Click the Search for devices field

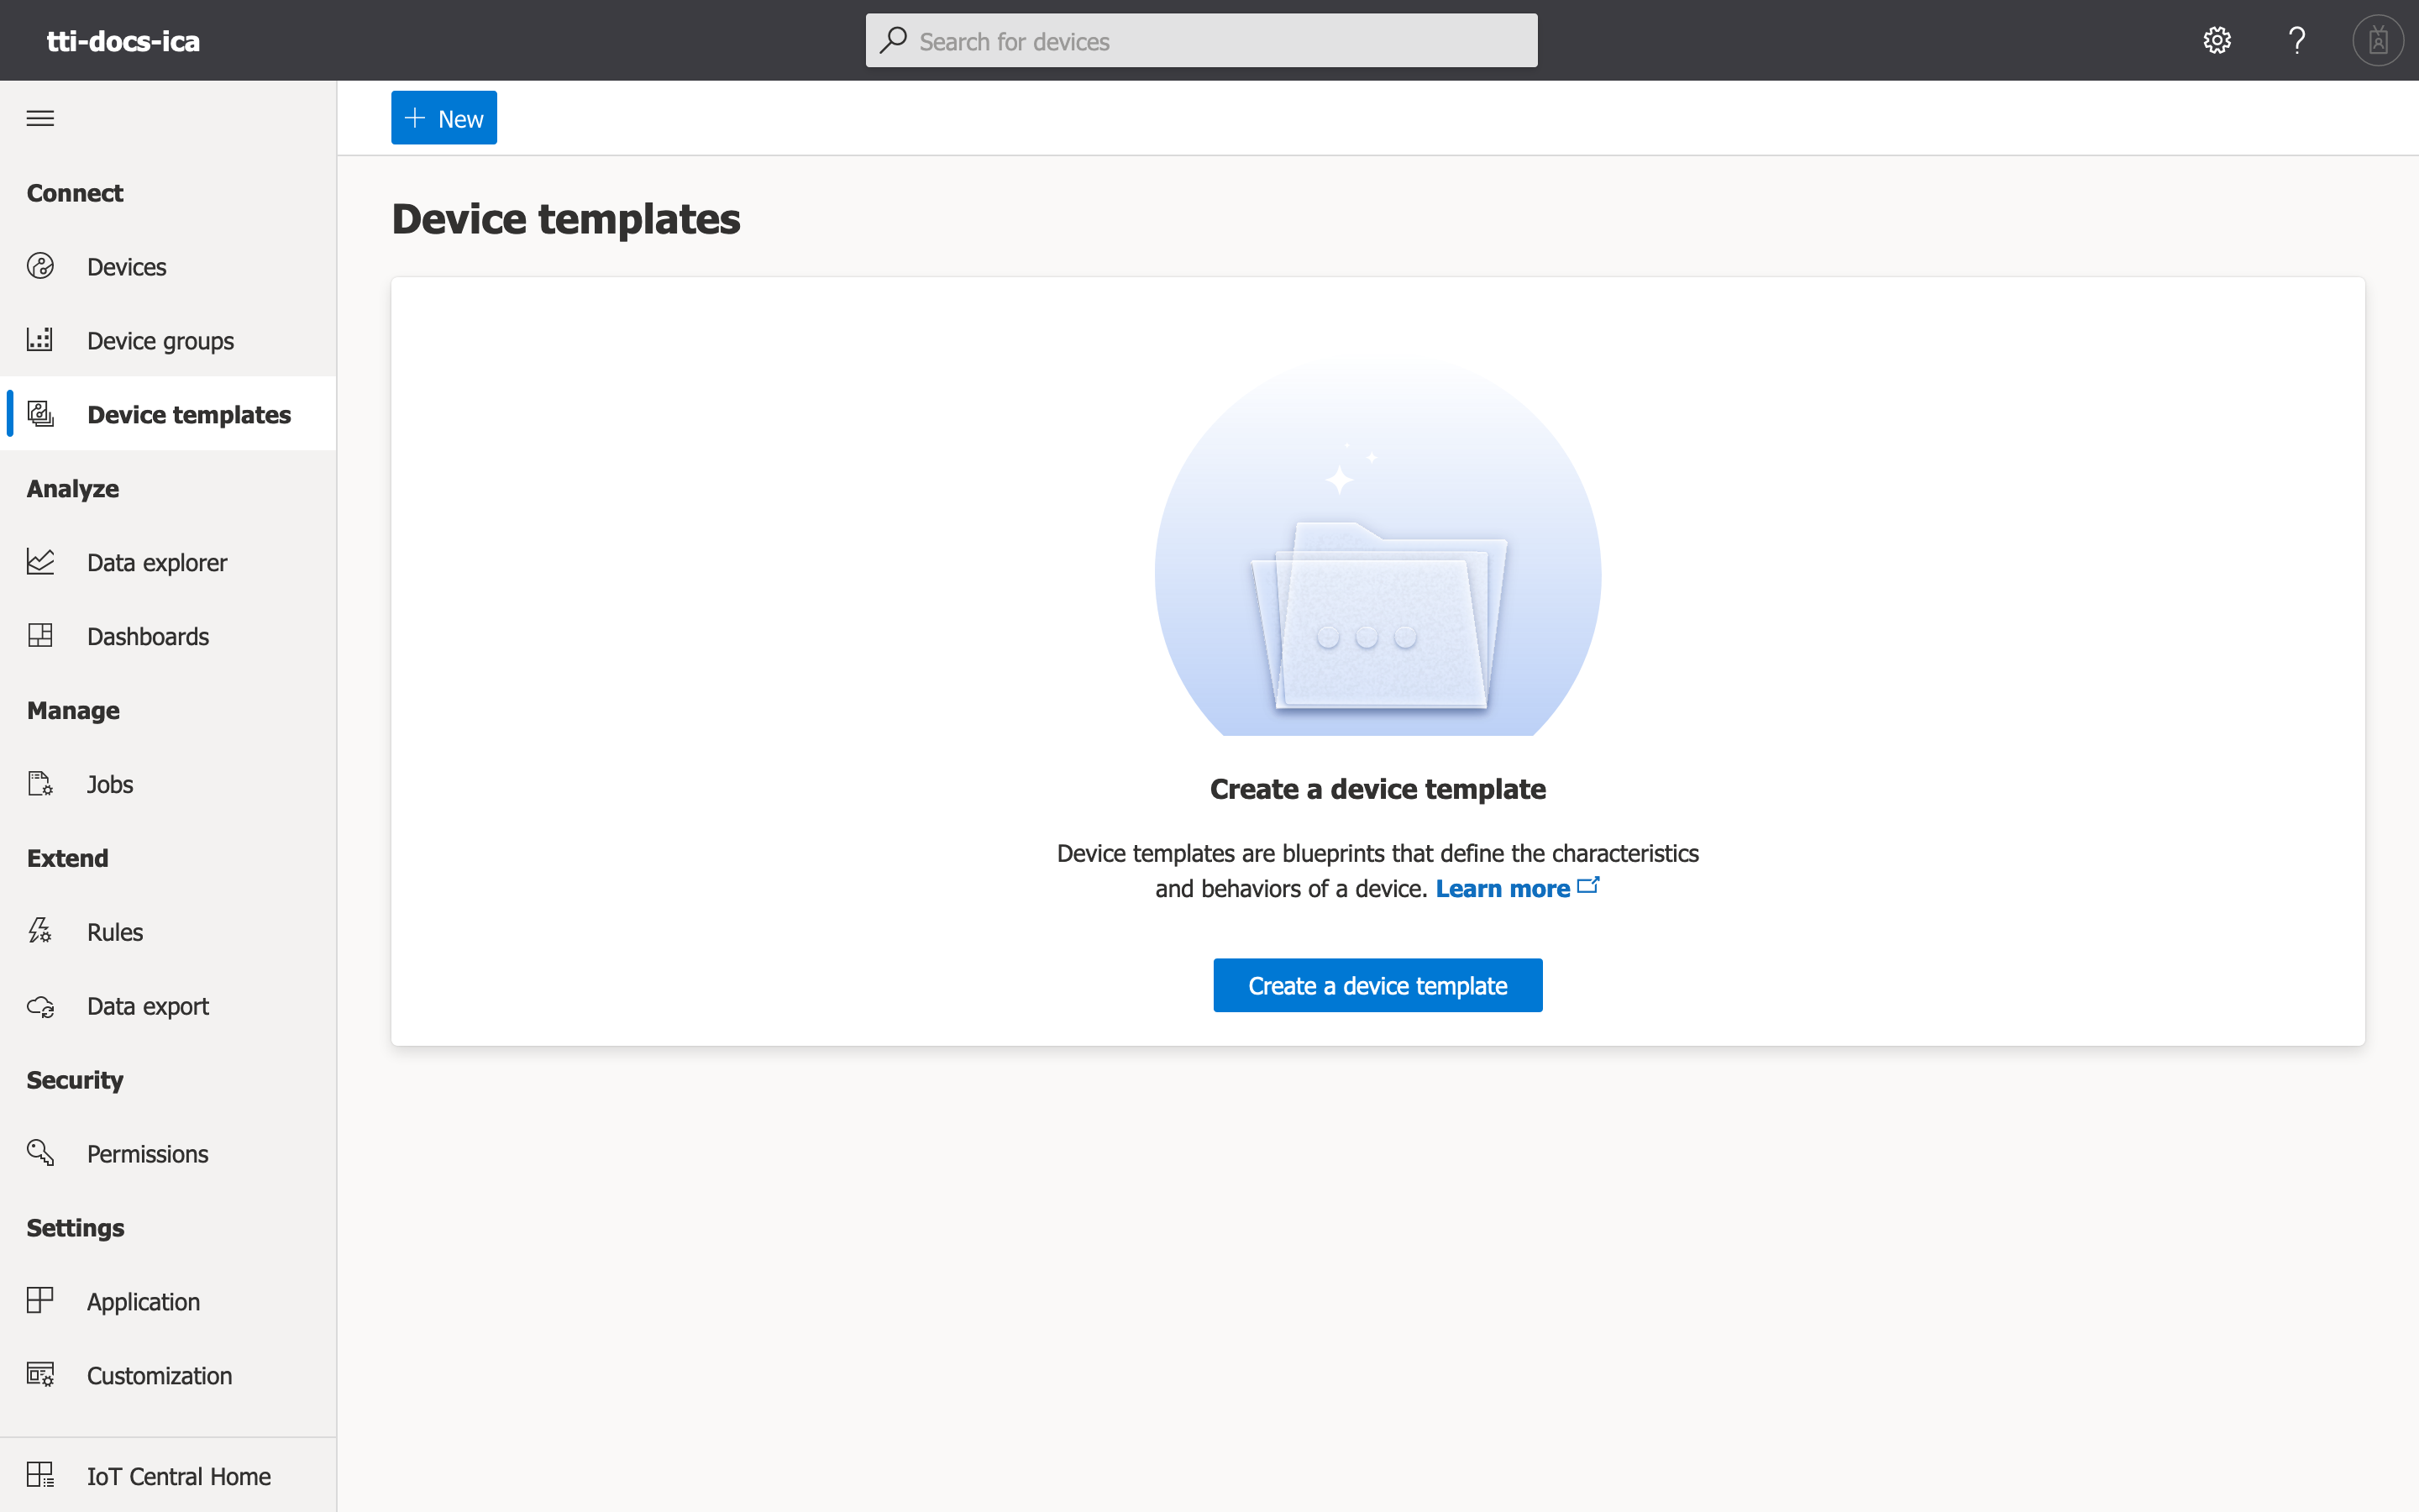[1209, 40]
